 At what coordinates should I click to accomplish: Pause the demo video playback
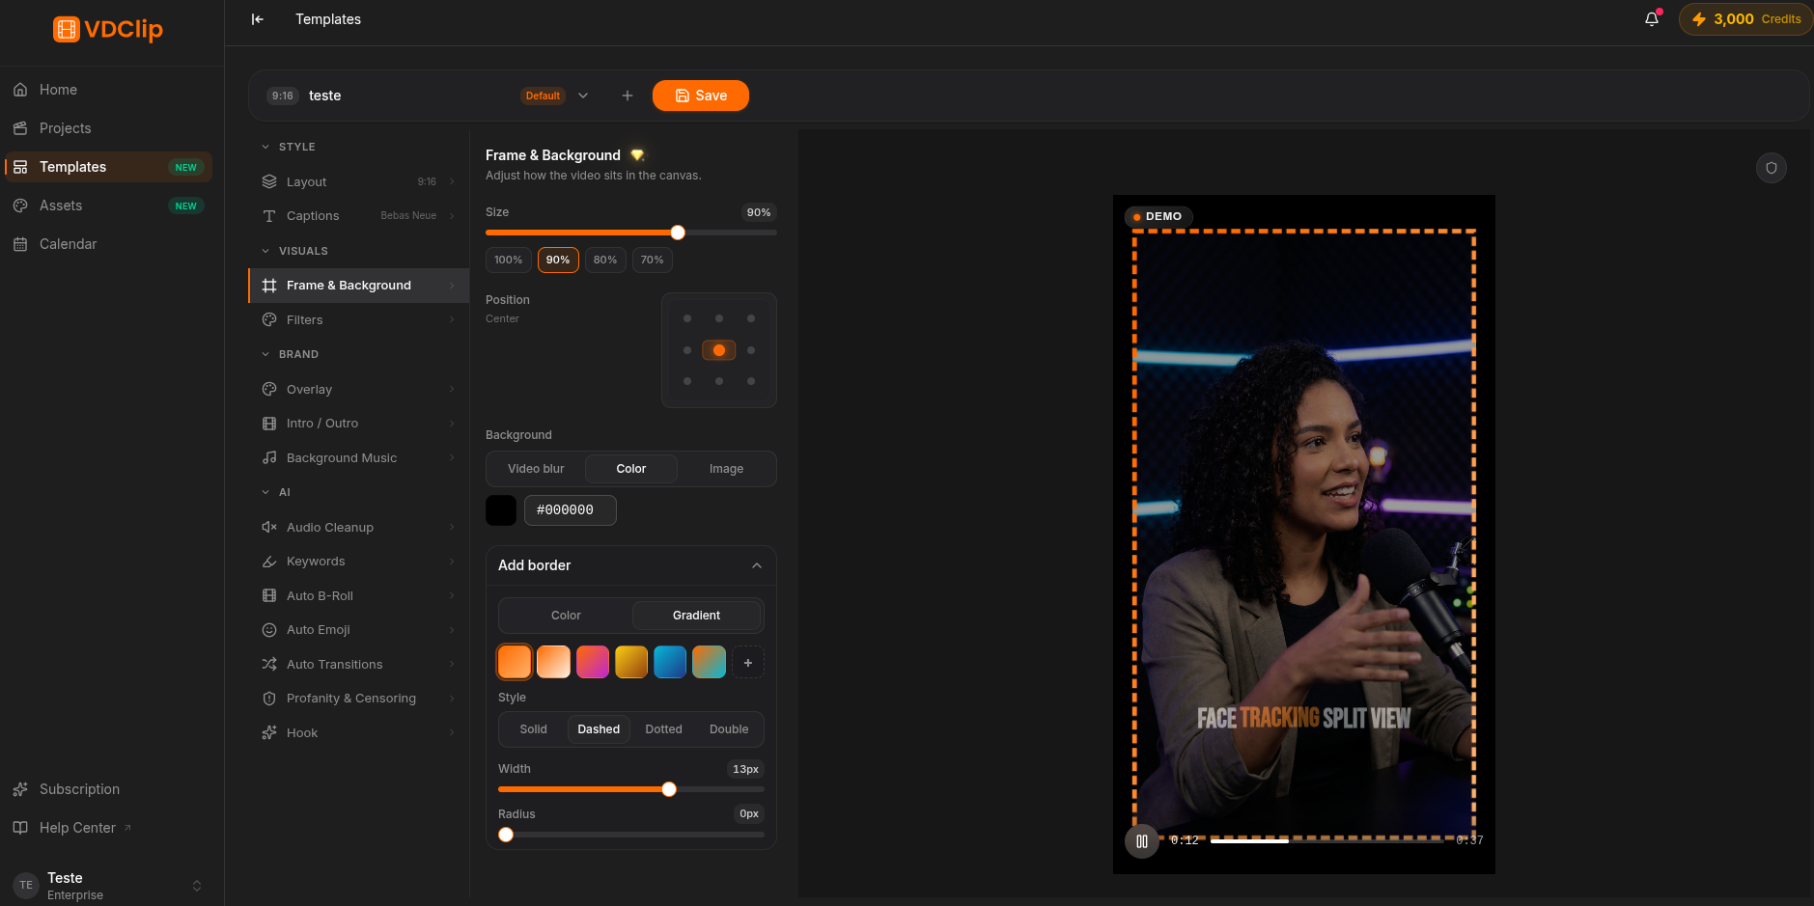pos(1141,841)
